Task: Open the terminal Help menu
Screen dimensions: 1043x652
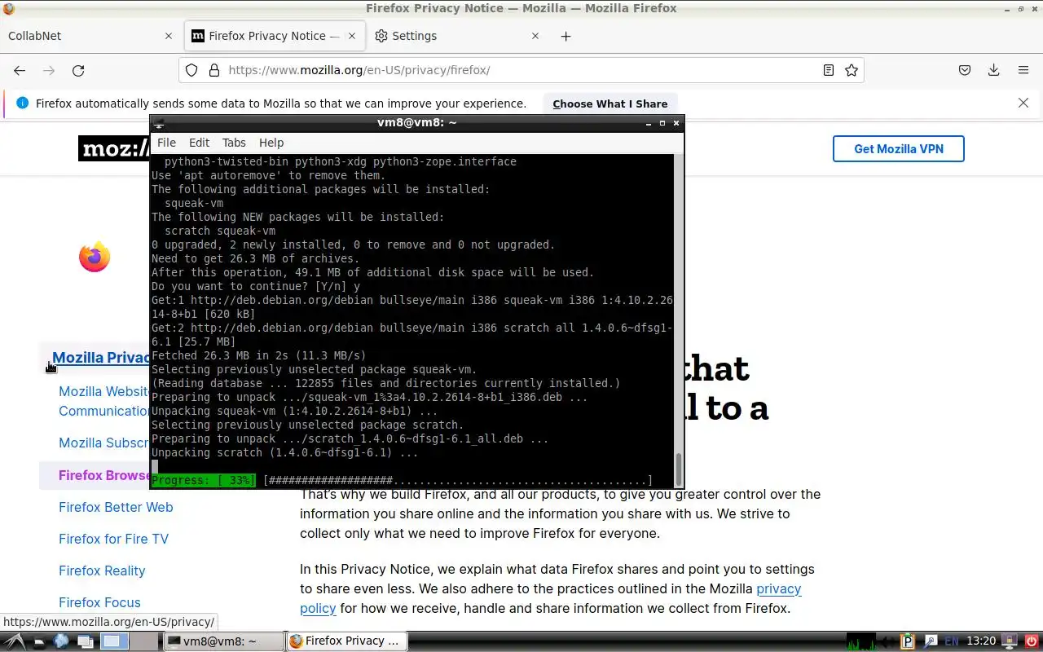Action: (271, 143)
